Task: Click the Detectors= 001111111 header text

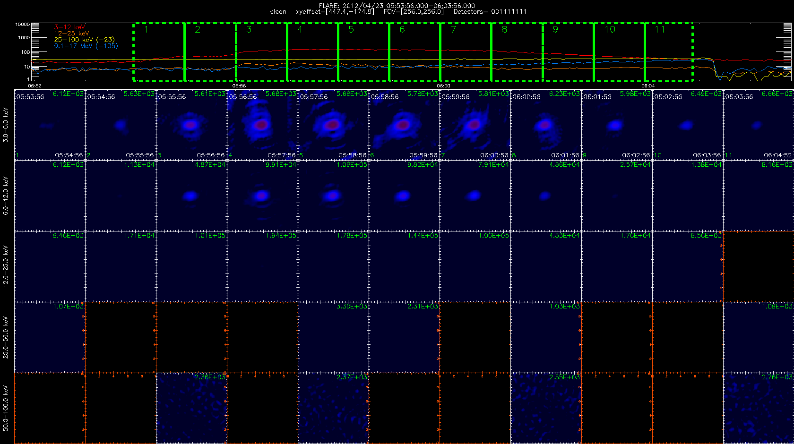Action: pyautogui.click(x=490, y=12)
